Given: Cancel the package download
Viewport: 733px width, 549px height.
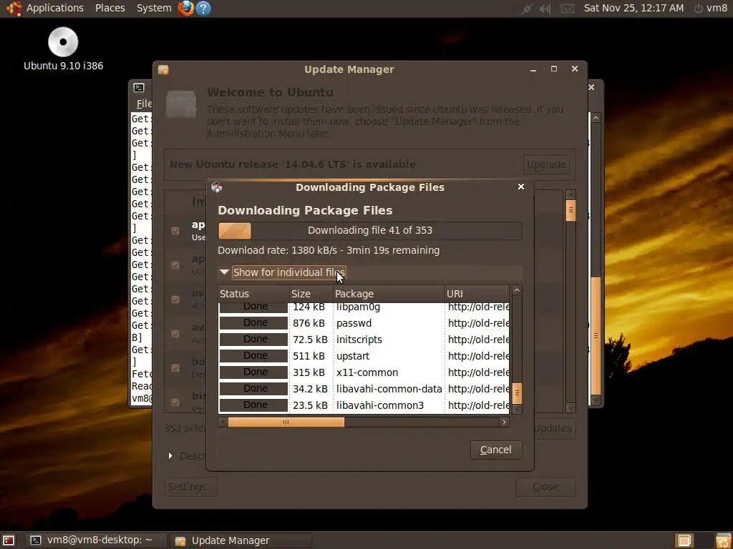Looking at the screenshot, I should 495,450.
